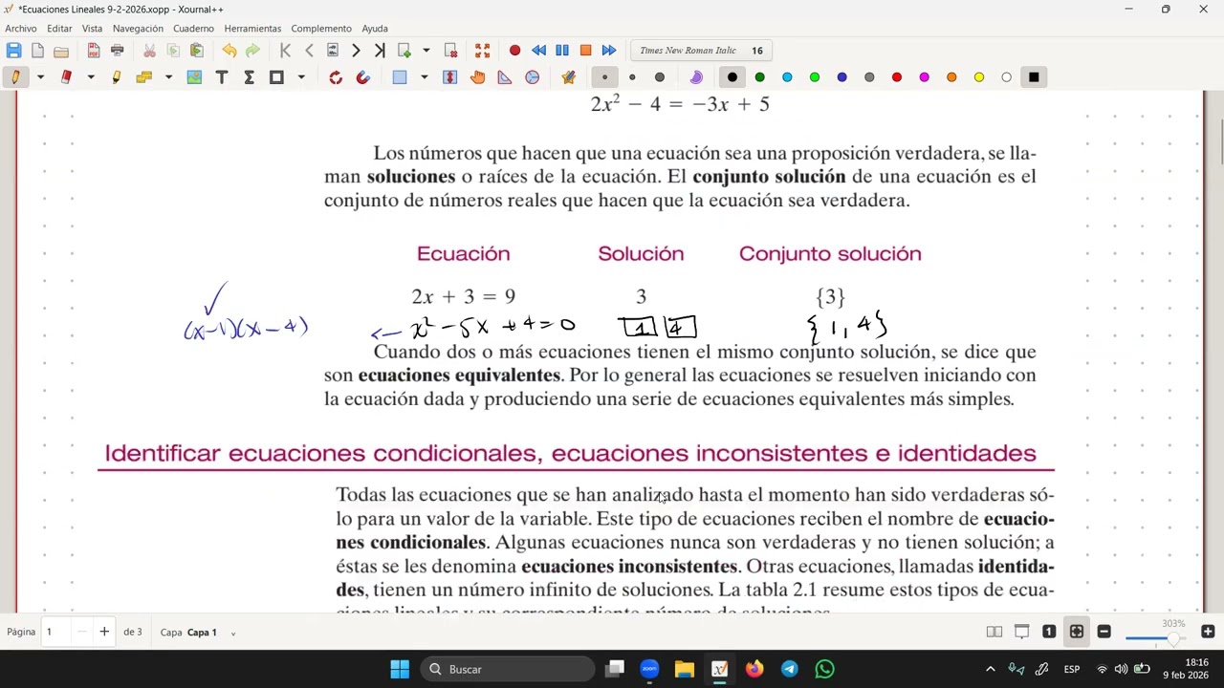The image size is (1224, 688).
Task: Rewind the audio playback
Action: (x=538, y=51)
